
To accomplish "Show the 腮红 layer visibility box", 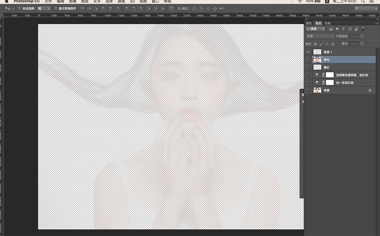I will coord(308,67).
